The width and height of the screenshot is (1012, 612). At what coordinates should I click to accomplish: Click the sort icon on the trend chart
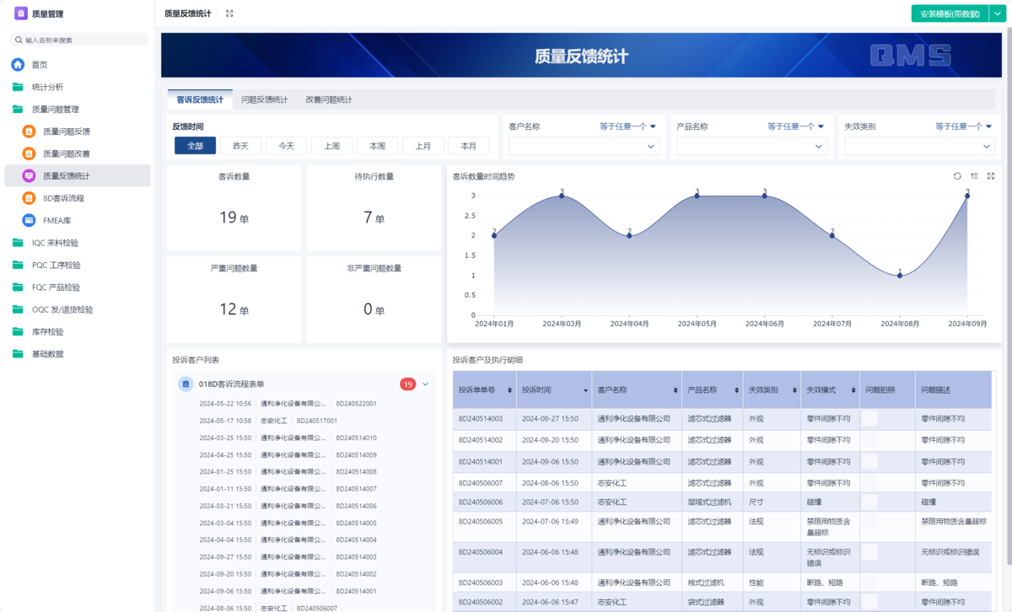(x=974, y=176)
